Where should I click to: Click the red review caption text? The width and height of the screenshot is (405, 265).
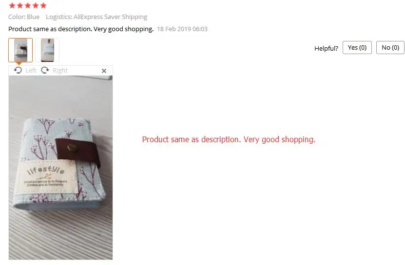pos(229,139)
